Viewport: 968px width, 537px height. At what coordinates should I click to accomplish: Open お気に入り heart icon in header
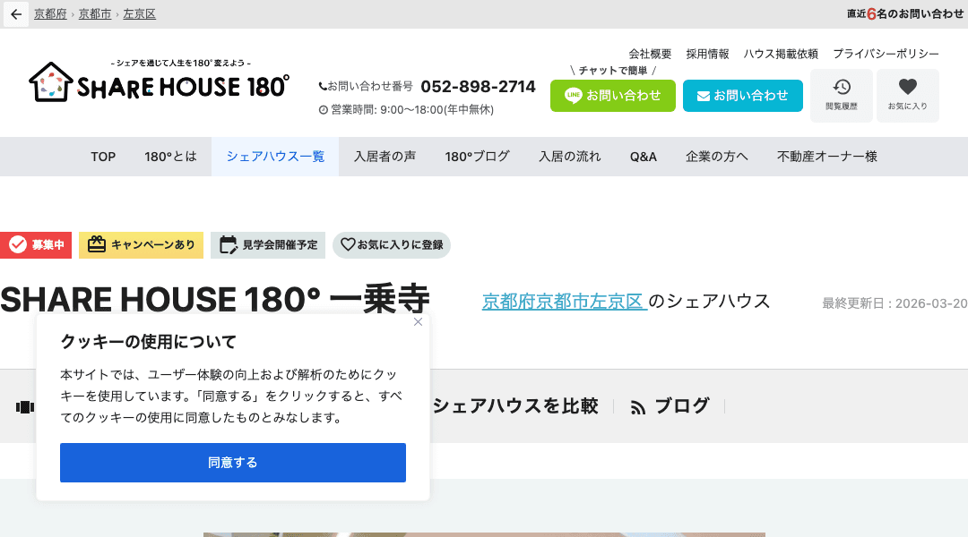907,95
